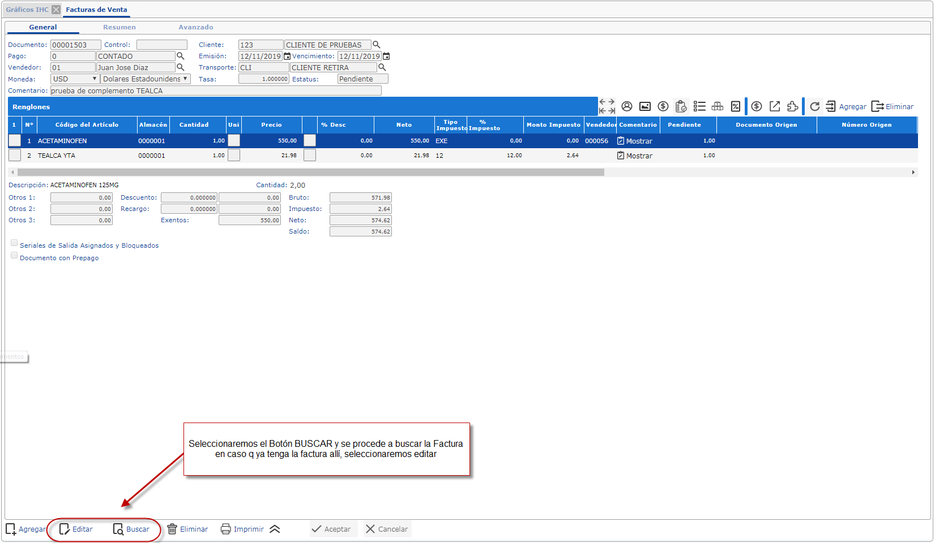935x543 pixels.
Task: Open search magnifier next to Cliente field
Action: click(377, 45)
